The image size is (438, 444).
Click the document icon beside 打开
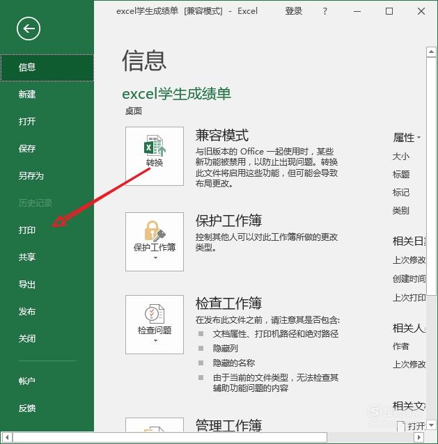coord(401,426)
